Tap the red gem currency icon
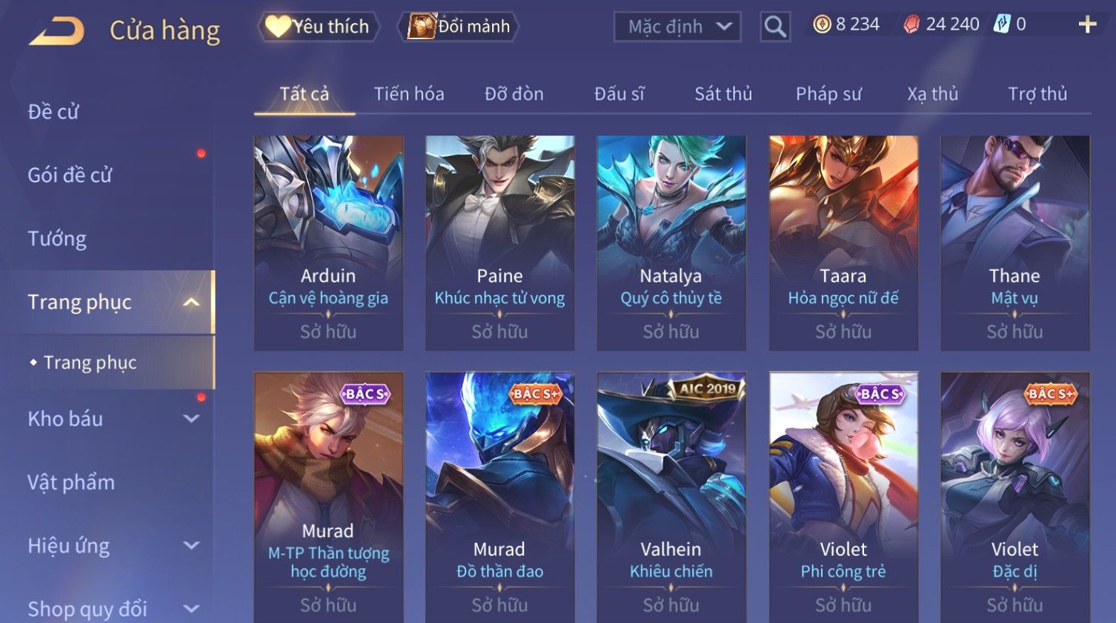Viewport: 1116px width, 623px height. tap(911, 24)
